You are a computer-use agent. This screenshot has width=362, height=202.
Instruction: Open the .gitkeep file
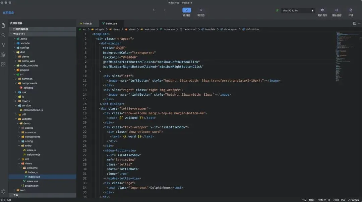tap(43, 88)
